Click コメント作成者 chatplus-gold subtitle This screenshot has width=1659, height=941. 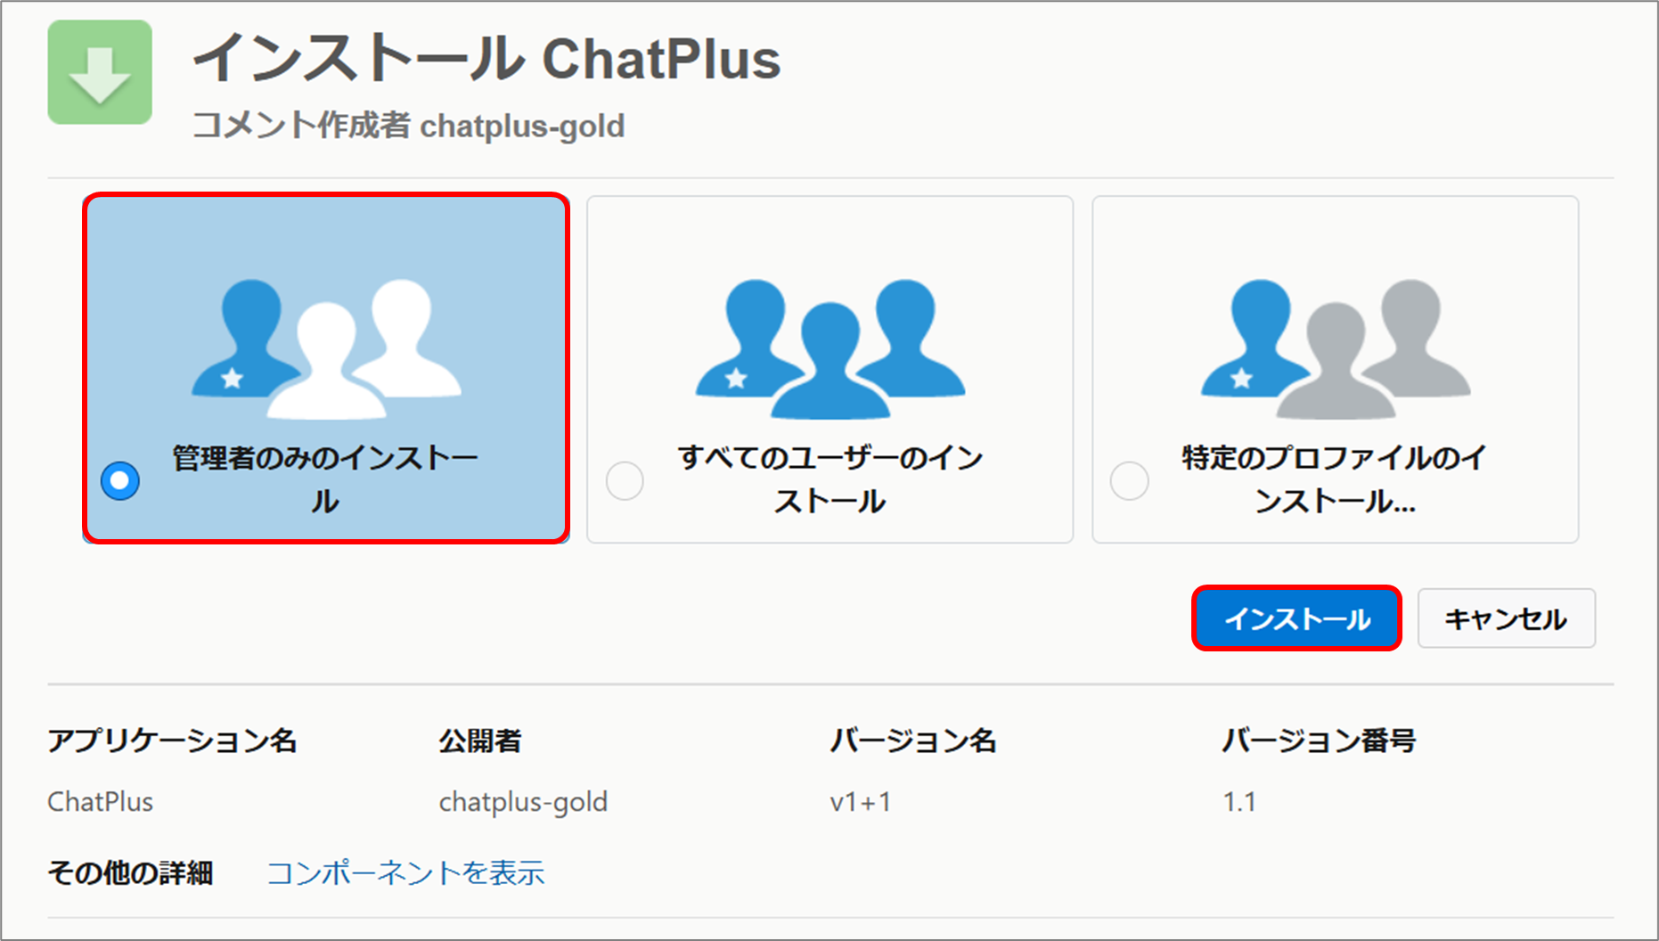[x=409, y=126]
